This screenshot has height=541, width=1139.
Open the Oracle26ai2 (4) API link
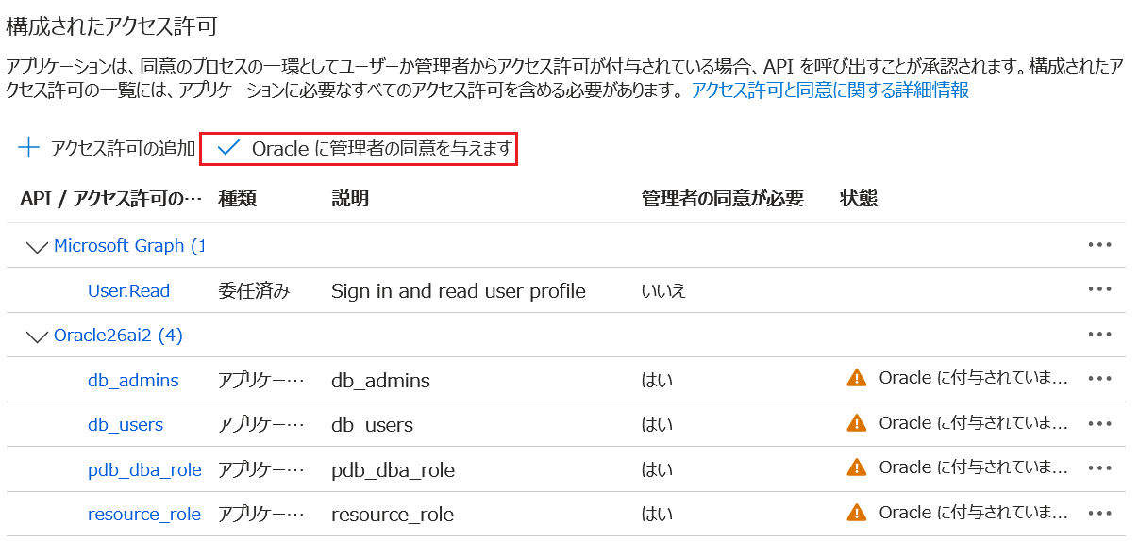pyautogui.click(x=118, y=335)
